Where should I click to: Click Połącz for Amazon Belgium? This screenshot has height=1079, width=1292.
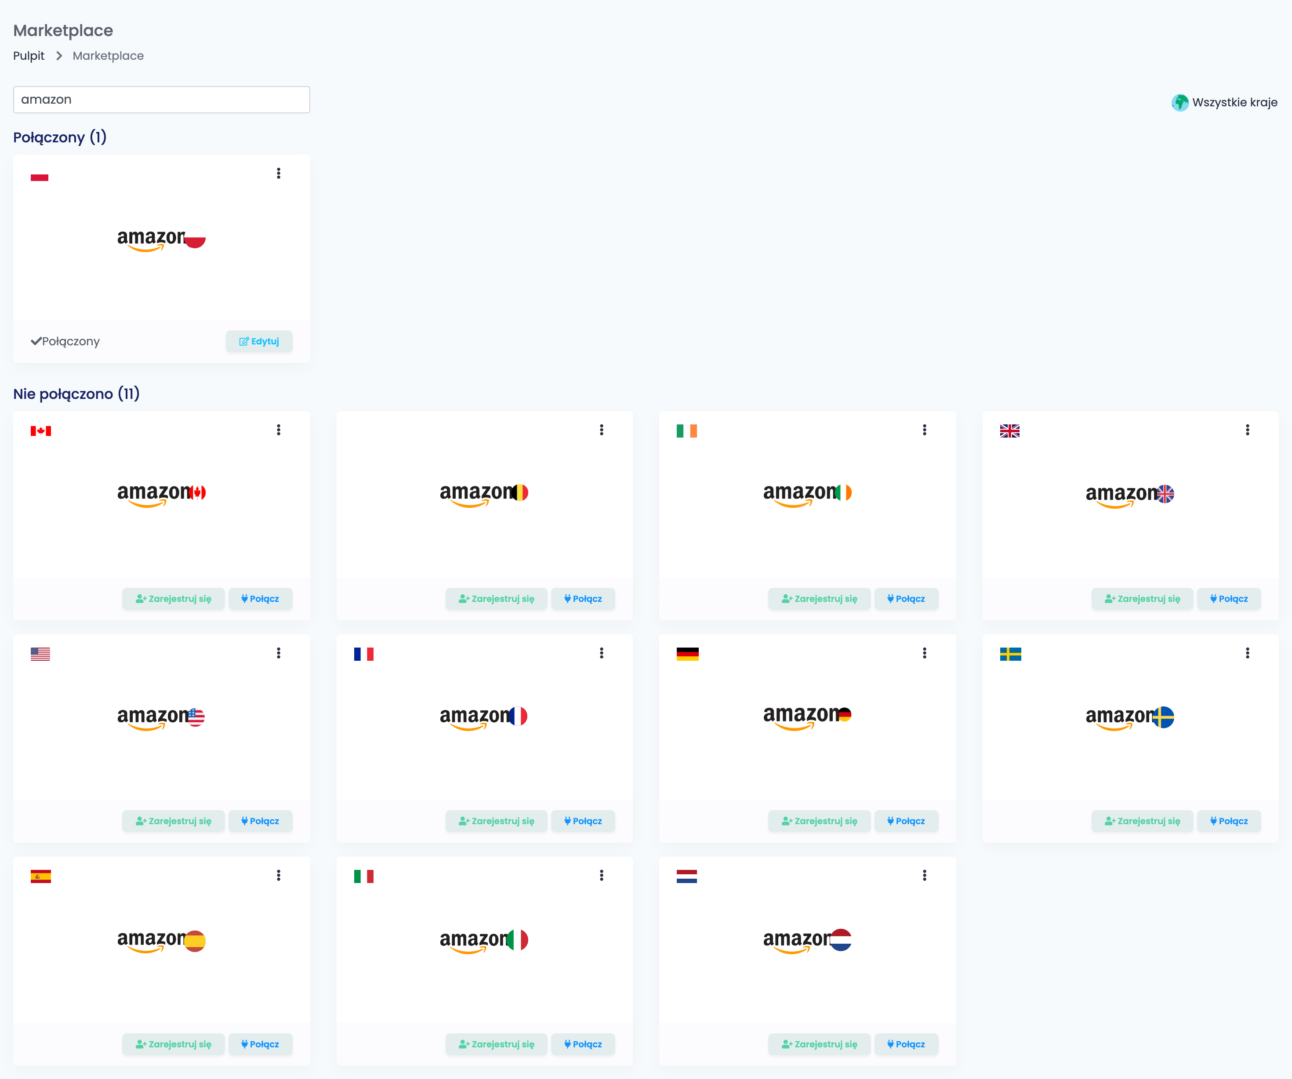click(583, 598)
